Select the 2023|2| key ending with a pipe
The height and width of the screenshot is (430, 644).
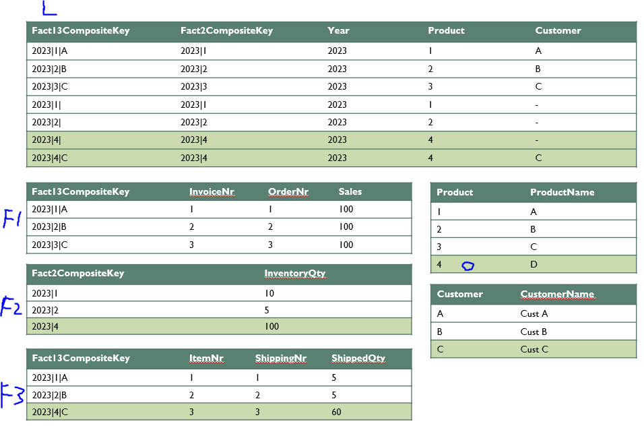point(46,123)
